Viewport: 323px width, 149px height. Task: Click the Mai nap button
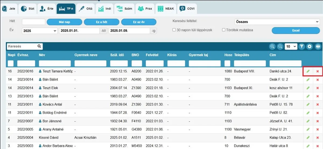pos(64,22)
